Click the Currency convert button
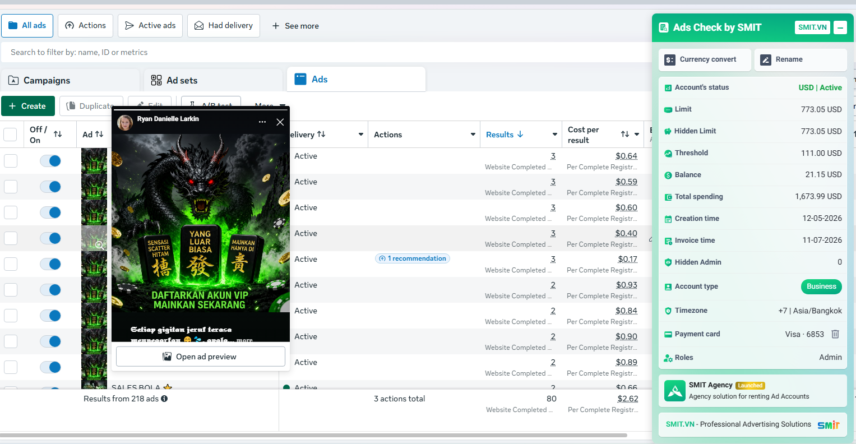 [x=705, y=59]
